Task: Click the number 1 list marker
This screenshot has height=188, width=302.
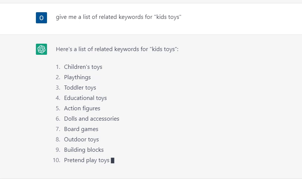Action: [x=58, y=67]
